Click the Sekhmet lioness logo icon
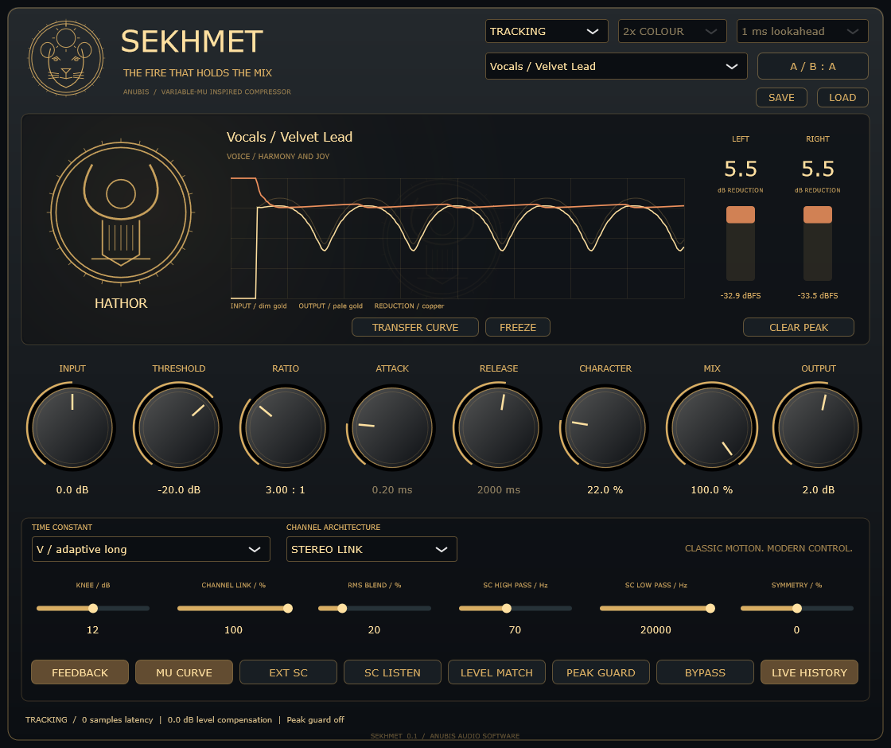Viewport: 891px width, 748px height. (67, 58)
